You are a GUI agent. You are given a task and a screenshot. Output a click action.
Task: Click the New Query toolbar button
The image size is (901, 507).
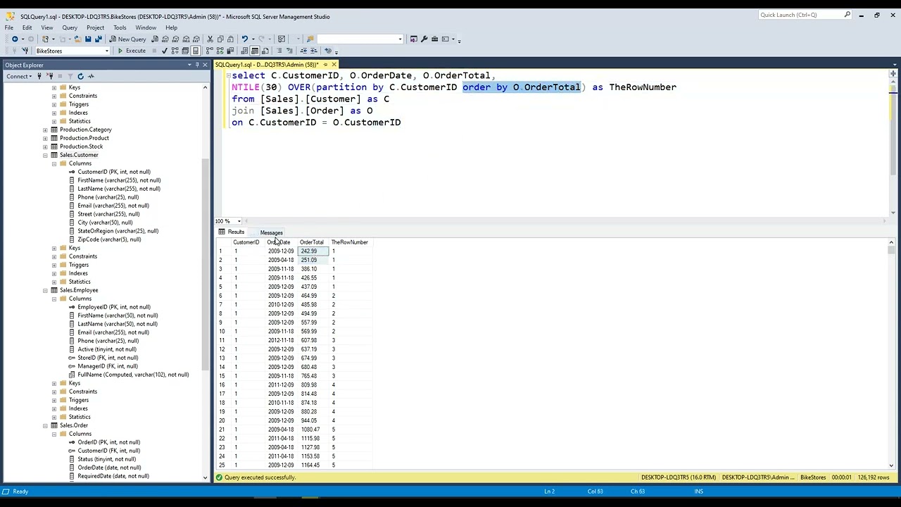127,39
